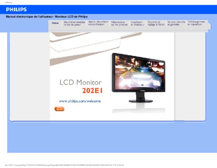217x168 pixels.
Task: Click the monitor product image
Action: point(139,78)
